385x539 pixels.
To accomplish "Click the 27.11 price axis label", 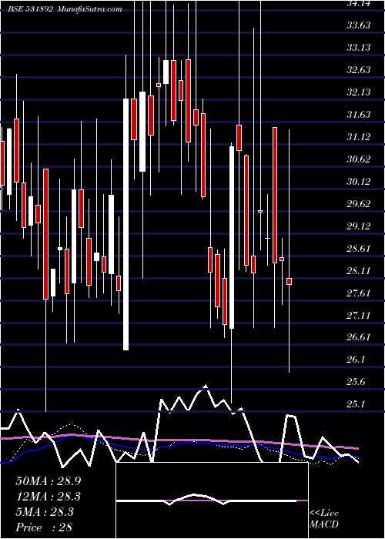I will pos(359,316).
